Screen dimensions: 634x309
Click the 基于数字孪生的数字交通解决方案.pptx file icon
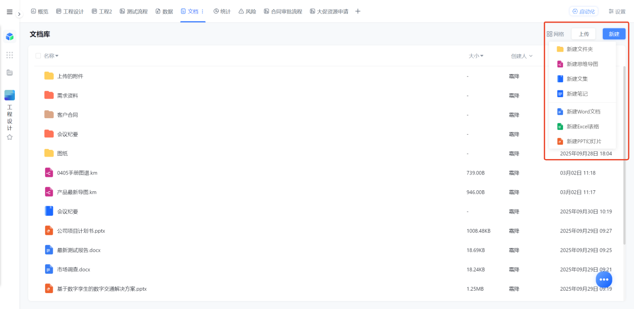(x=49, y=288)
